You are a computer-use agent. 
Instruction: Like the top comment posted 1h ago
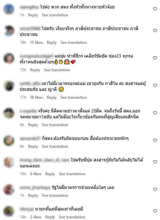point(155,9)
